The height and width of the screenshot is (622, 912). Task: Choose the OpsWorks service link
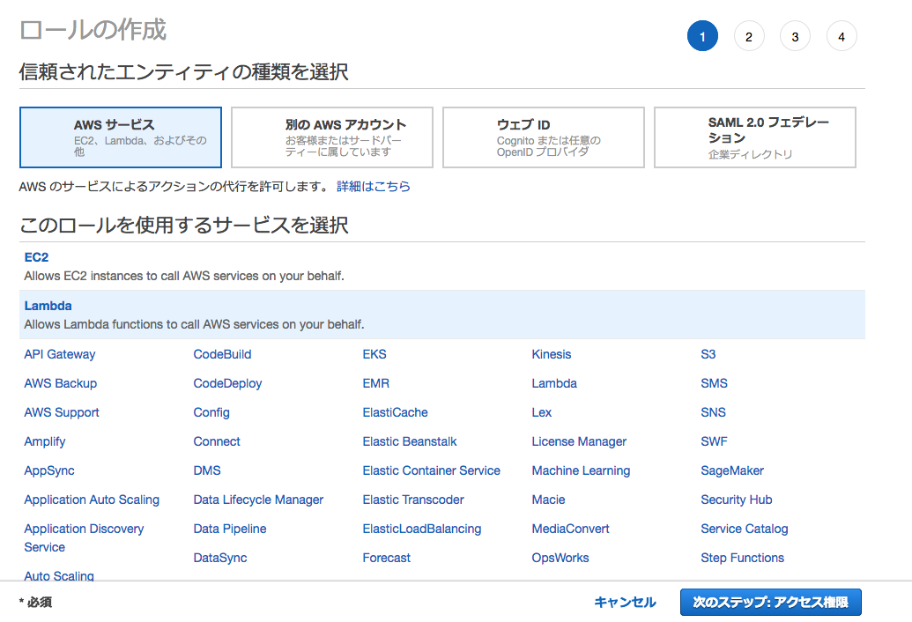pos(560,558)
